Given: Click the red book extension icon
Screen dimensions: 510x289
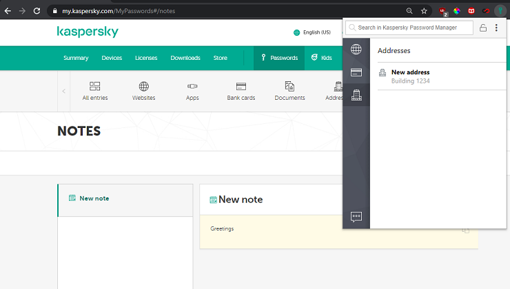Looking at the screenshot, I should click(471, 11).
